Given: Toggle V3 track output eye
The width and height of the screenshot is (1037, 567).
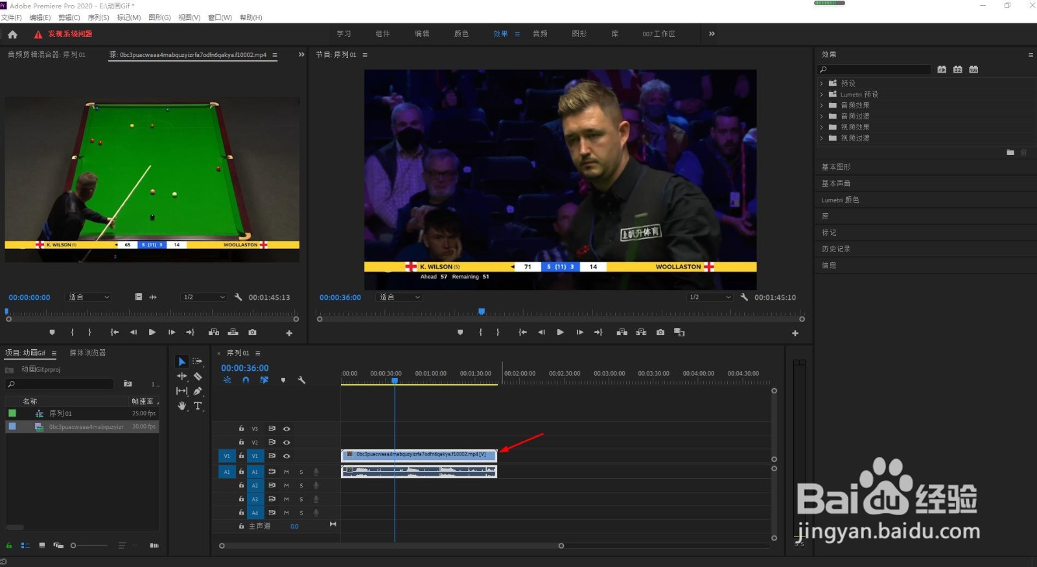Looking at the screenshot, I should pos(286,429).
